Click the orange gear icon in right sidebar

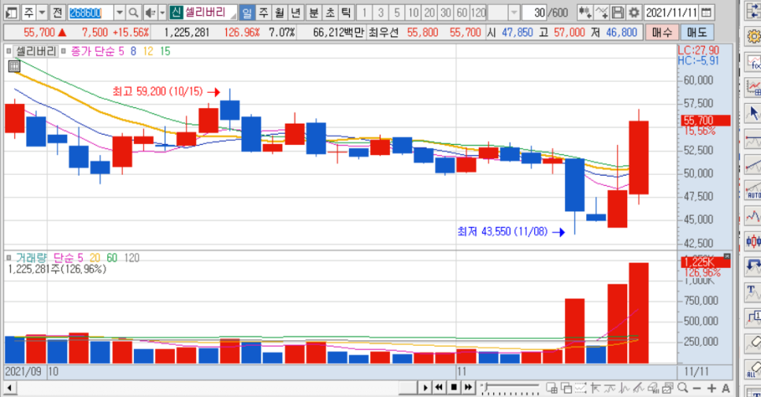point(753,36)
